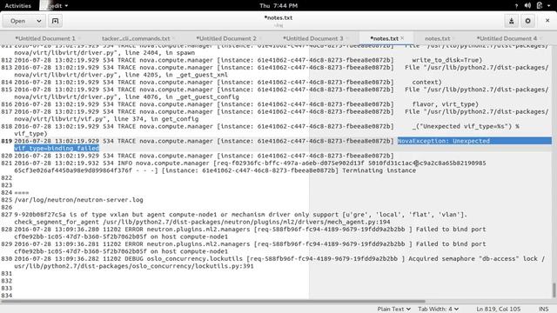Click the Save document icon

pos(511,21)
